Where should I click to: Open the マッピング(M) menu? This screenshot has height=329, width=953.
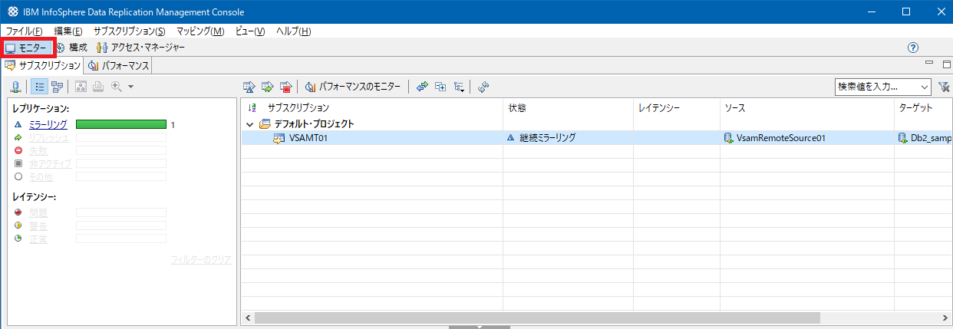pyautogui.click(x=200, y=31)
